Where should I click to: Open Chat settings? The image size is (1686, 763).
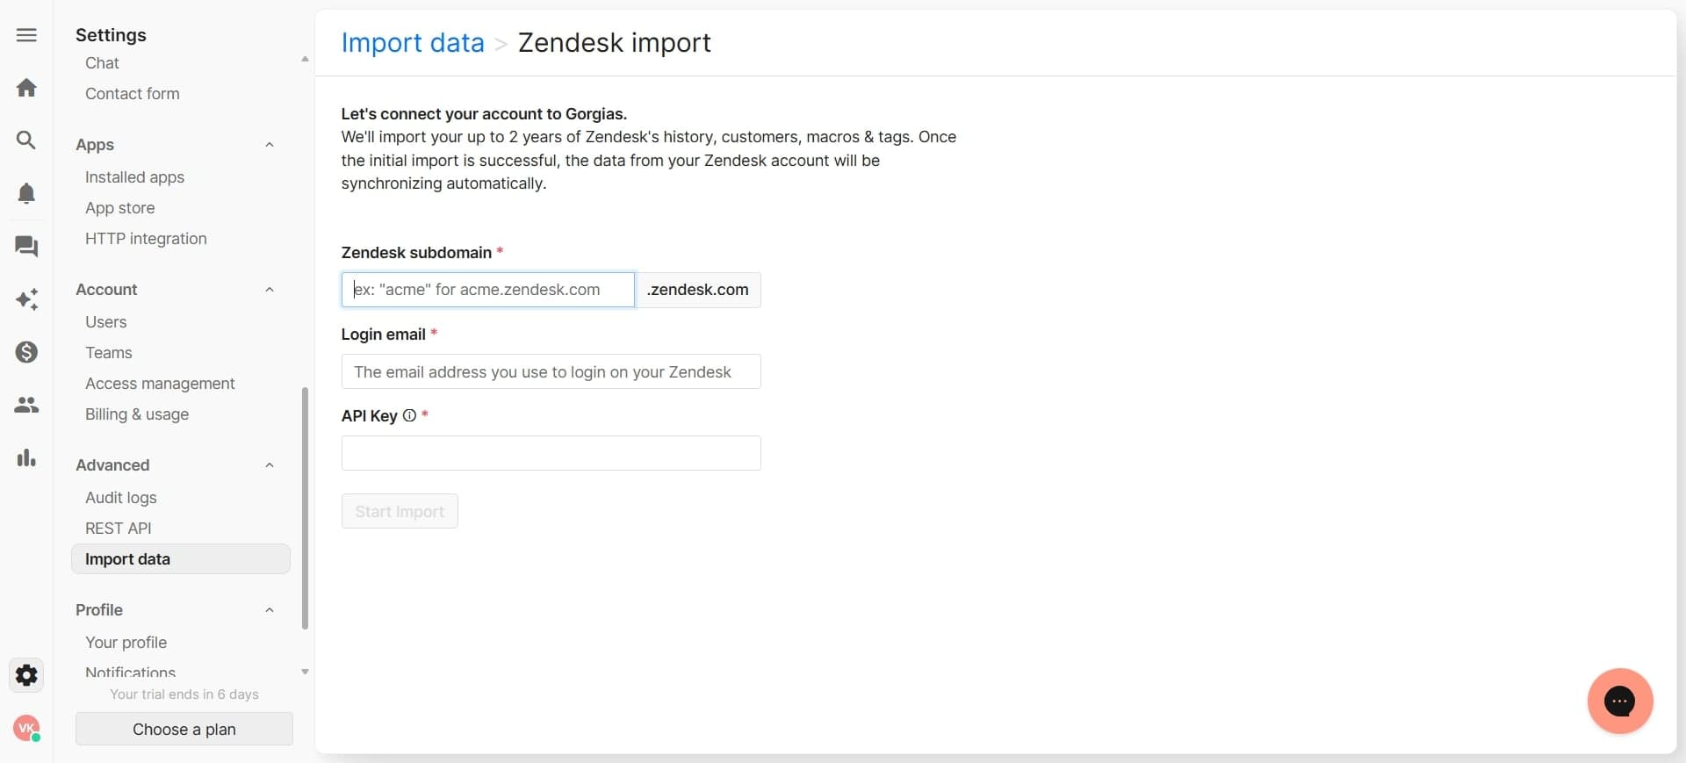pyautogui.click(x=102, y=63)
